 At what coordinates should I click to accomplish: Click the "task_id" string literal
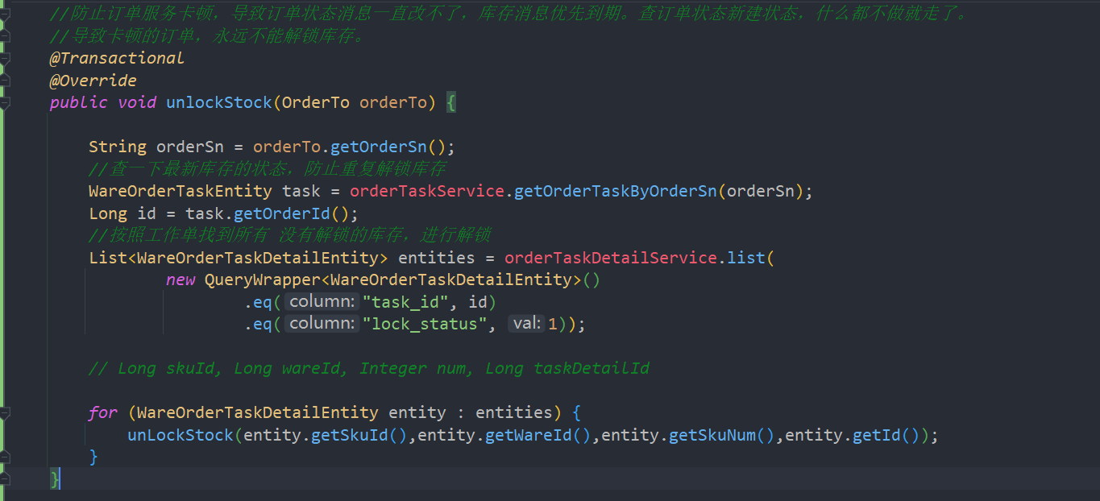click(x=405, y=302)
